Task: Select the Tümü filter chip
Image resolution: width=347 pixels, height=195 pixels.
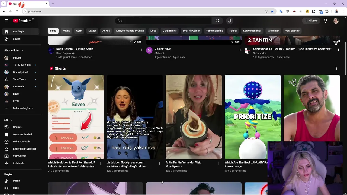Action: pyautogui.click(x=53, y=31)
